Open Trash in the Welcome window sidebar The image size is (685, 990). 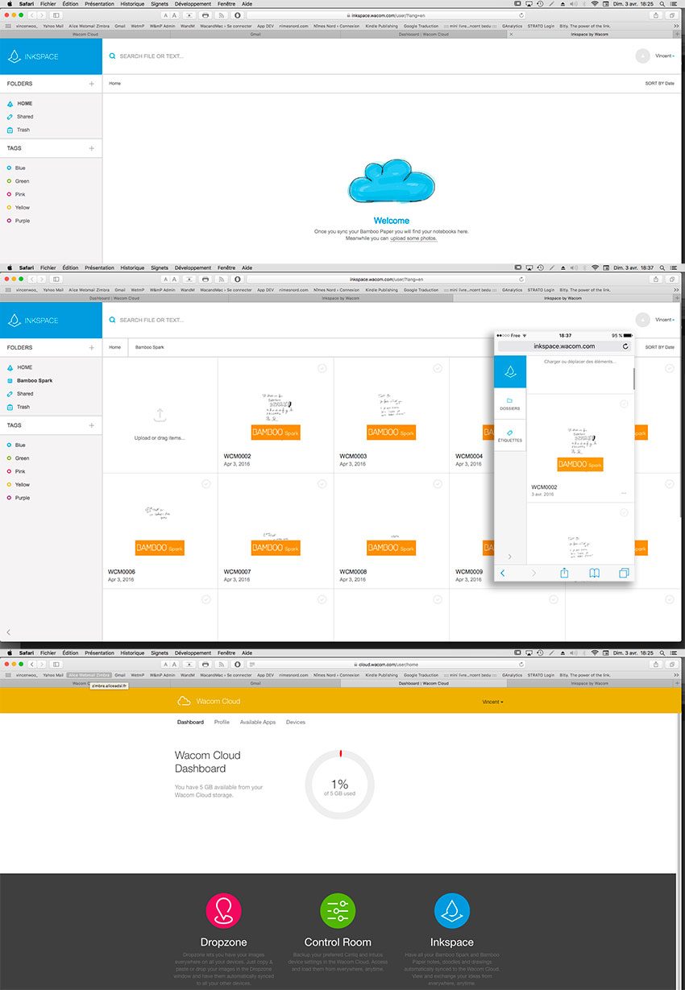click(23, 130)
